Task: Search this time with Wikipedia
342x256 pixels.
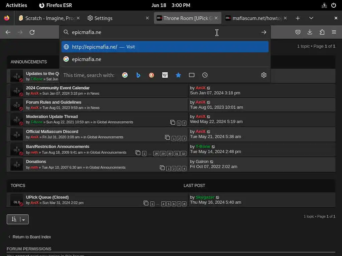Action: click(165, 75)
